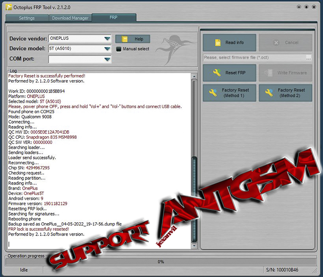Minimize the Octoplus FRP Tool window
The image size is (323, 277).
(299, 7)
